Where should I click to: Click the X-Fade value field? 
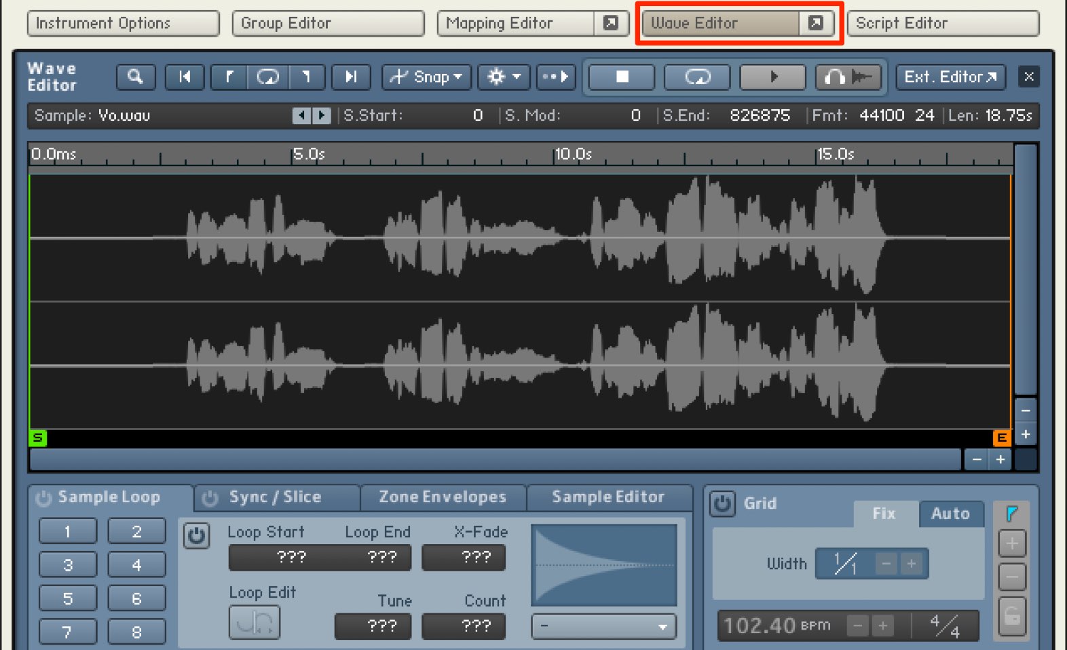point(464,558)
